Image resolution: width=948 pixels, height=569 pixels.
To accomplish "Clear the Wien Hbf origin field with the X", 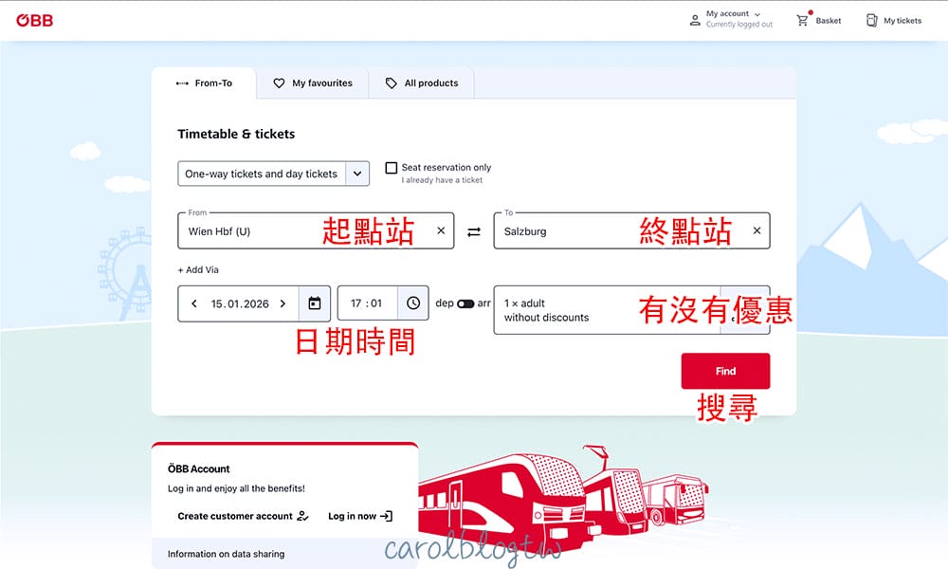I will click(x=440, y=229).
